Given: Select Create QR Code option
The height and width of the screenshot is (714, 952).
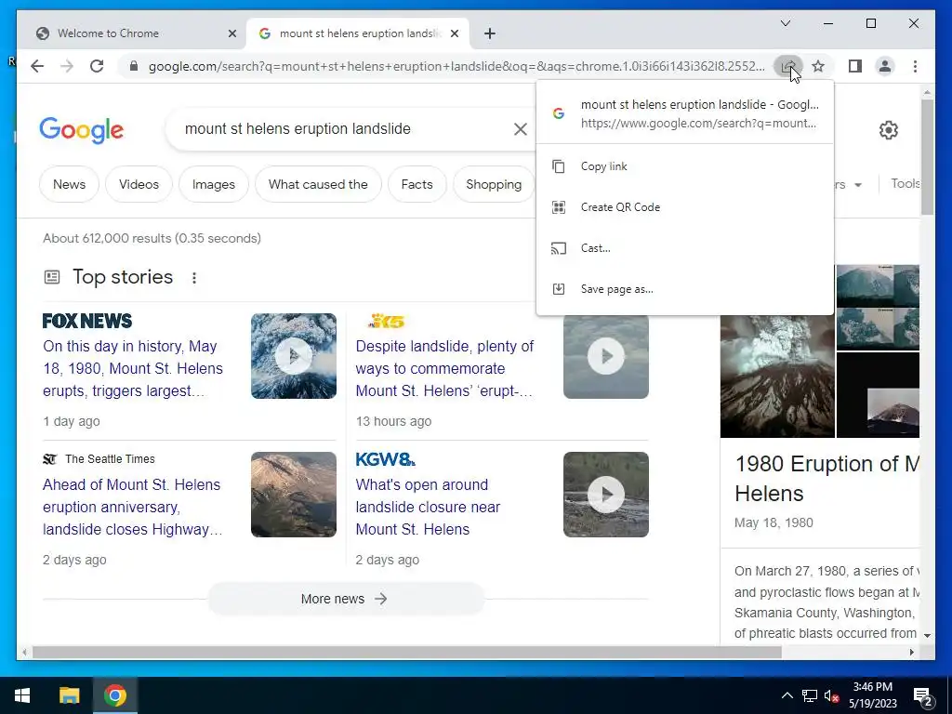Looking at the screenshot, I should (x=685, y=207).
